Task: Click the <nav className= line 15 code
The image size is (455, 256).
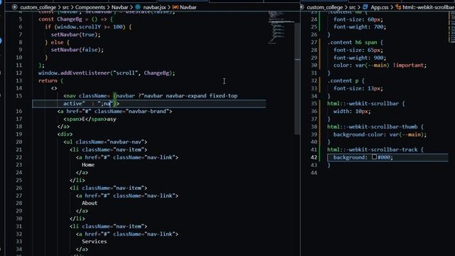Action: 150,96
